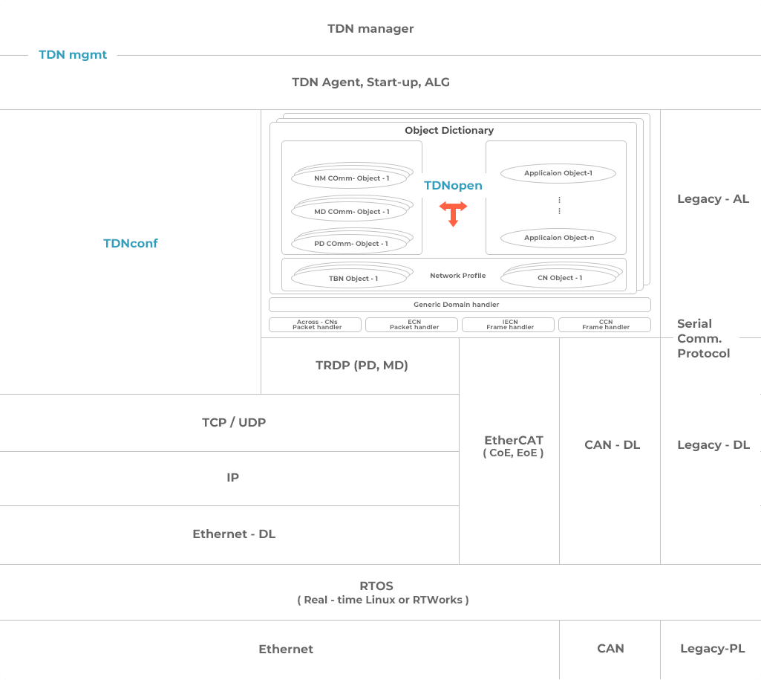Click the ECN Packet handler box
The width and height of the screenshot is (761, 680).
tap(411, 325)
